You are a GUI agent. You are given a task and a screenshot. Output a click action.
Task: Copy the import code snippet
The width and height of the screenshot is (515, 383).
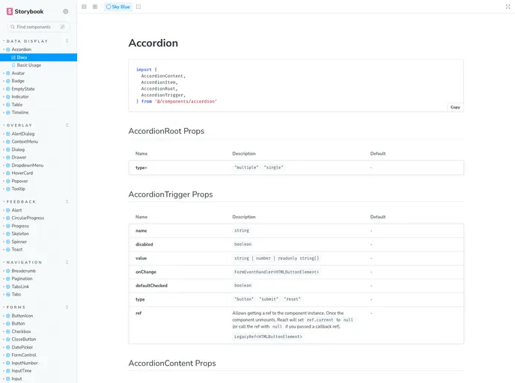pyautogui.click(x=455, y=107)
